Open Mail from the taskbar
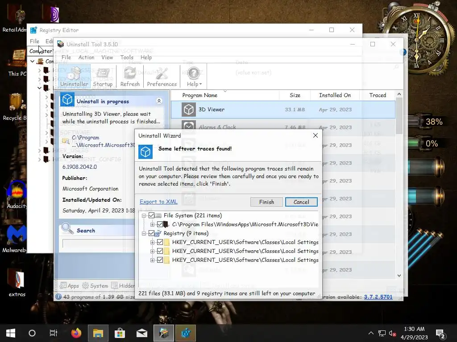Screen dimensions: 457x342 (x=141, y=333)
